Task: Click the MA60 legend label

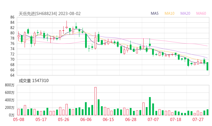Action: tap(201, 13)
